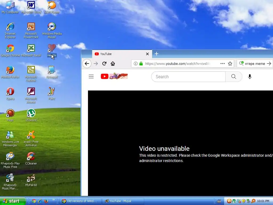Open Rhapsody Play Music Free shortcut
273x205 pixels.
click(10, 160)
